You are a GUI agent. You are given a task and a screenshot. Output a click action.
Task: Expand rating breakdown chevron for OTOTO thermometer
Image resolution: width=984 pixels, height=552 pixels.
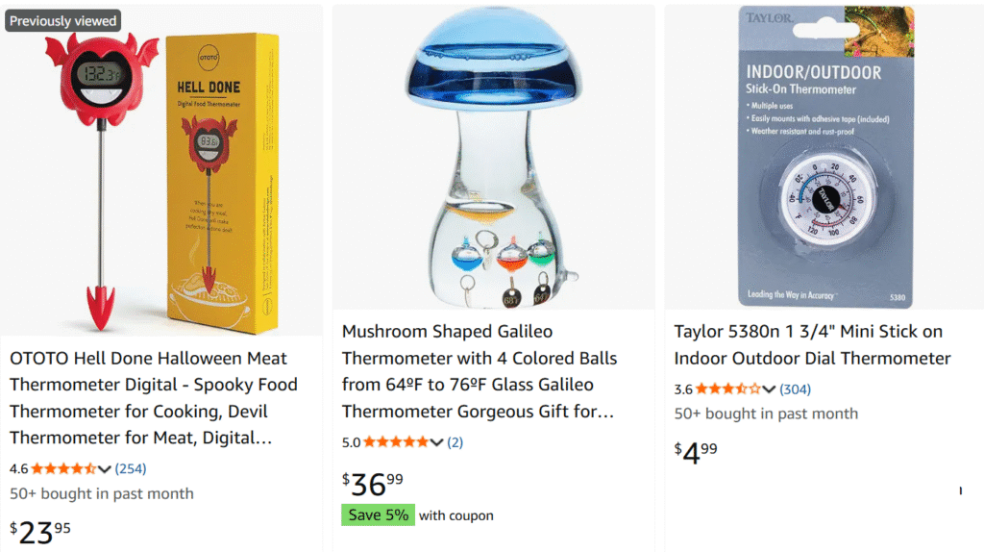pos(105,469)
